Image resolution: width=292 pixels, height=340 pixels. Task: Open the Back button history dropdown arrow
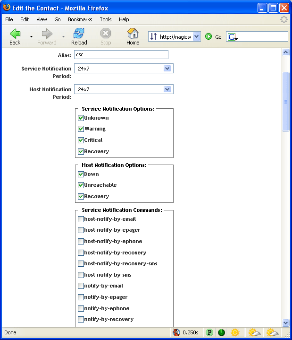[31, 36]
